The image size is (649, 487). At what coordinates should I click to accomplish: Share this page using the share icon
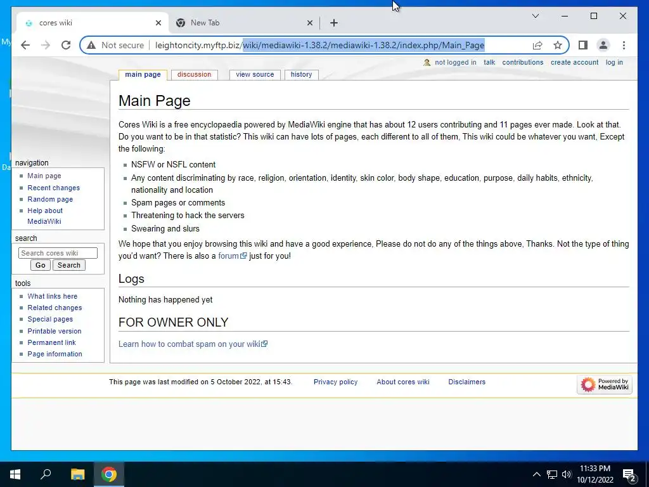pyautogui.click(x=537, y=45)
